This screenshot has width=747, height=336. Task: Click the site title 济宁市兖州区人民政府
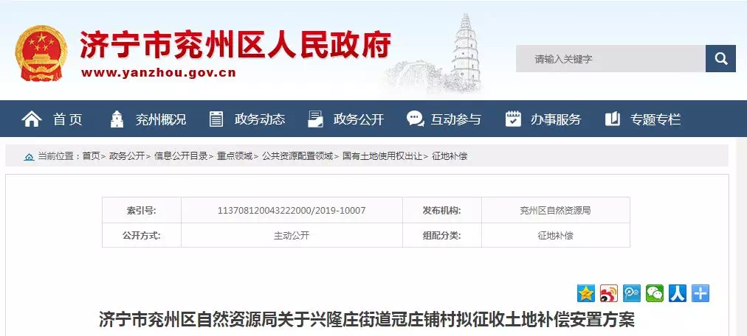235,45
